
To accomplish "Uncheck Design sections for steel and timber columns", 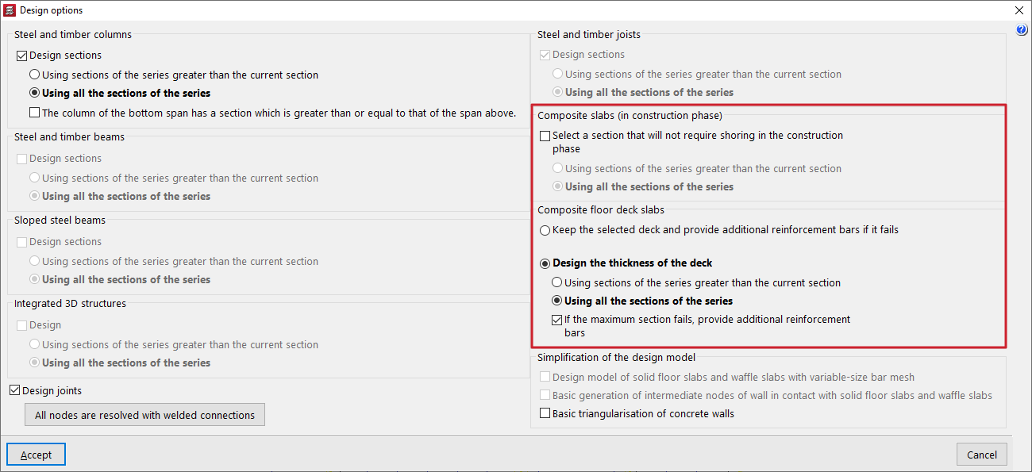I will (22, 56).
